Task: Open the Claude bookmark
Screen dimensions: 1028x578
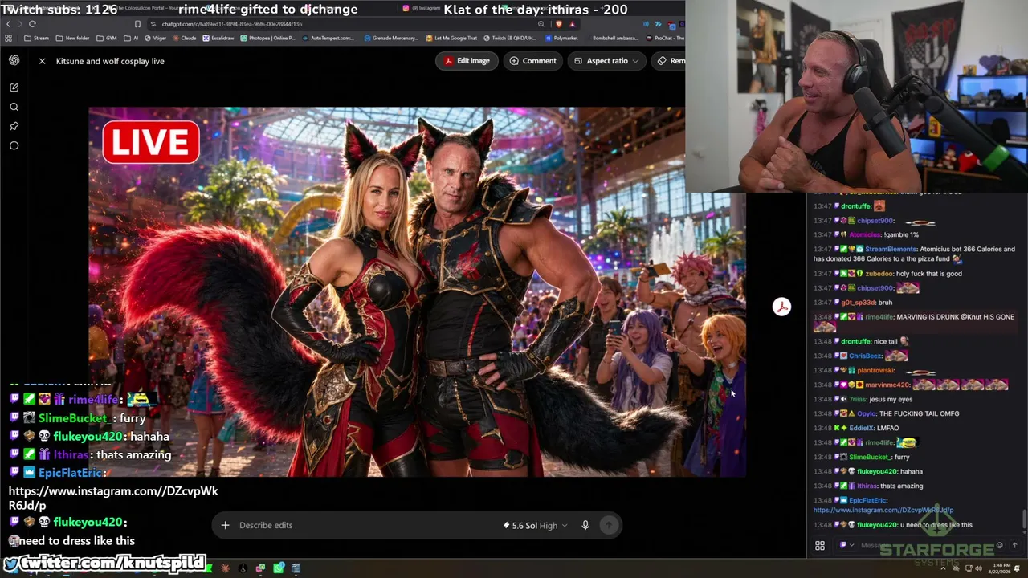Action: (x=184, y=38)
